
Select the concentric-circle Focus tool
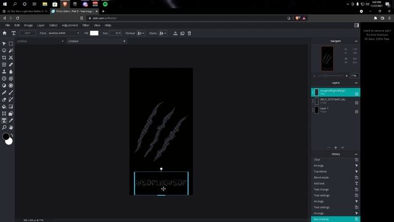pos(11,86)
